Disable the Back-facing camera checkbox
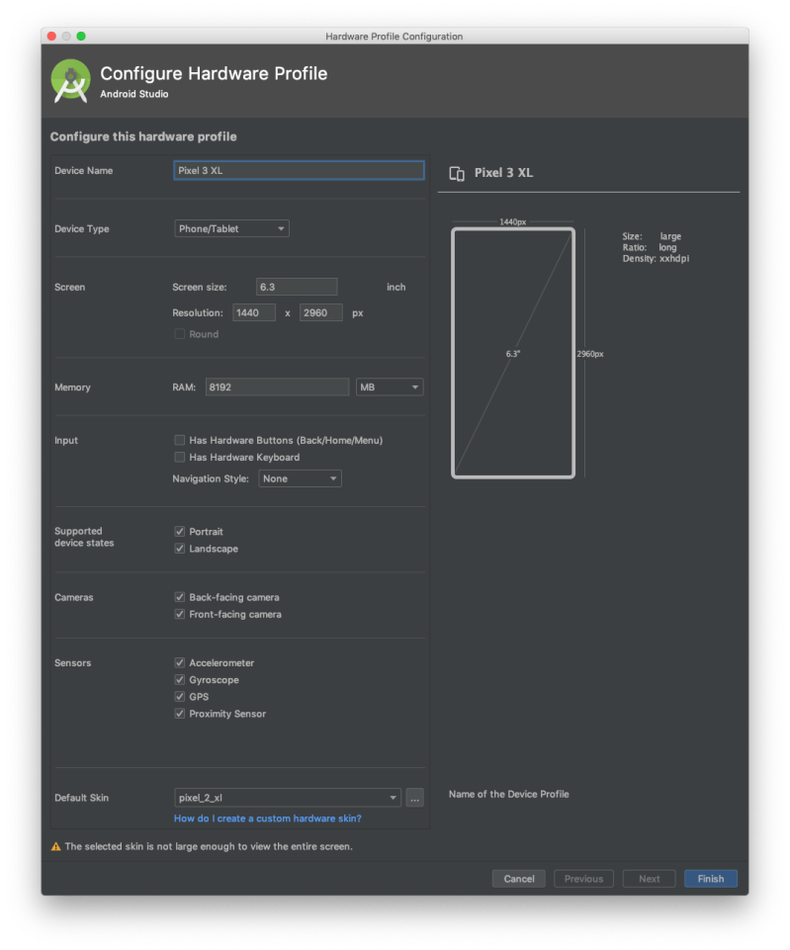Image resolution: width=790 pixels, height=950 pixels. click(x=179, y=597)
